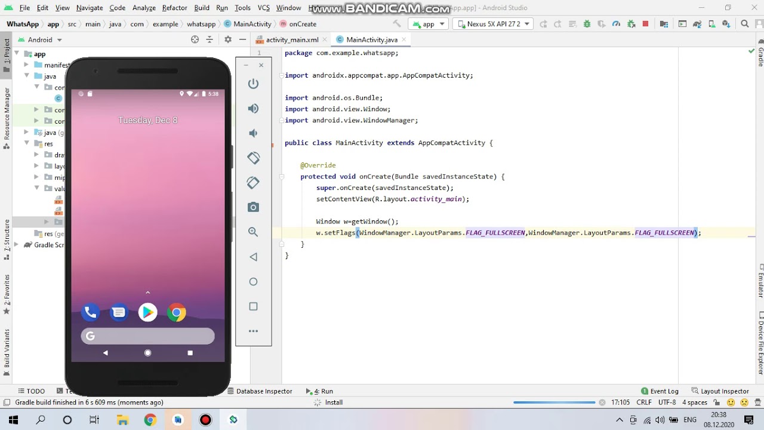The width and height of the screenshot is (764, 430).
Task: Attach debugger to Android process
Action: coord(631,24)
